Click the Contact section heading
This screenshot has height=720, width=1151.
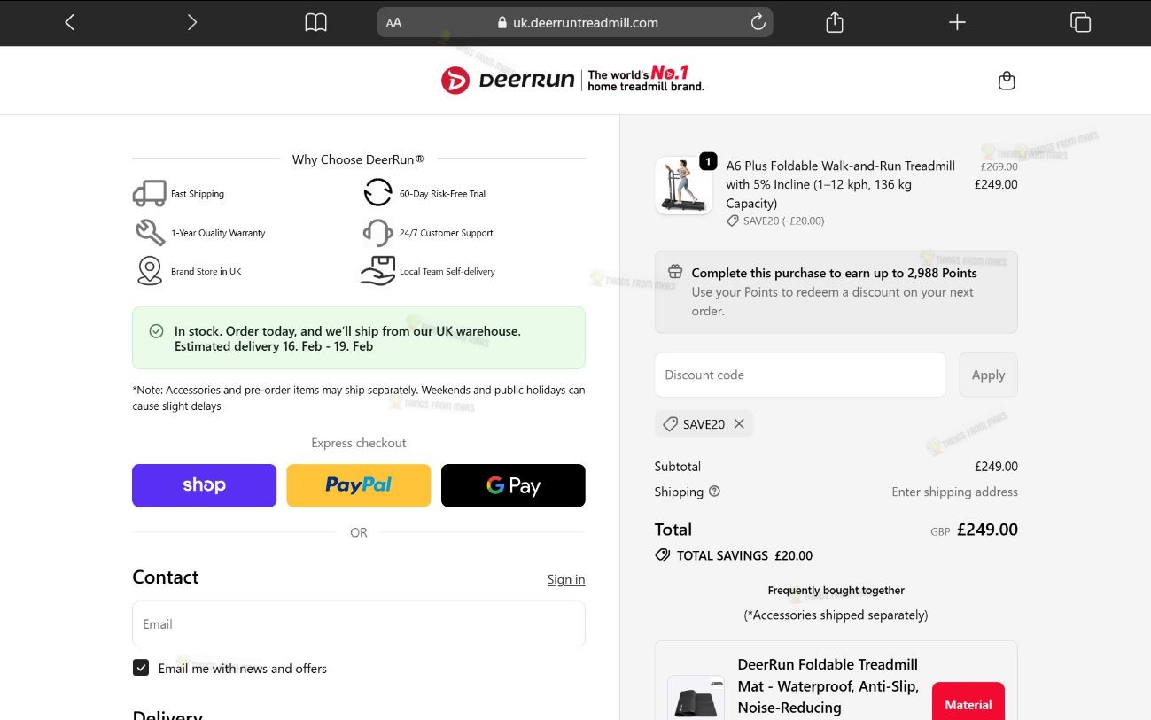[x=166, y=577]
